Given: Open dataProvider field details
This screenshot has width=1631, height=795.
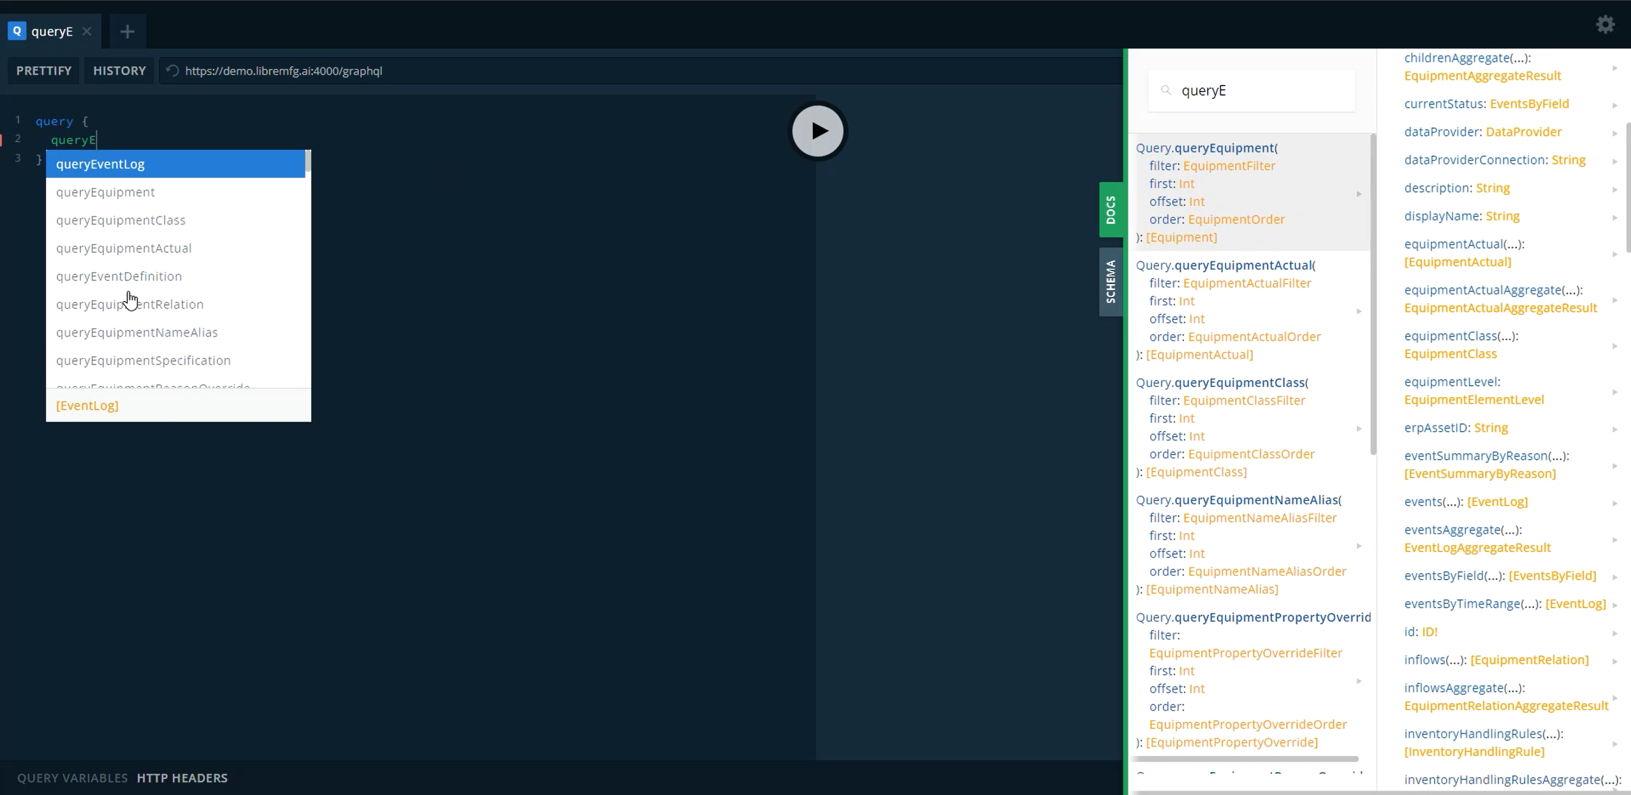Looking at the screenshot, I should pos(1505,131).
